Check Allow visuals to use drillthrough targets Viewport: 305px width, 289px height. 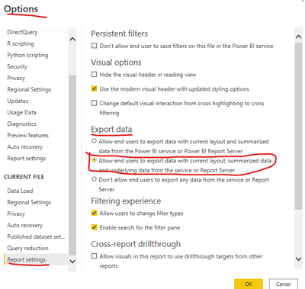click(x=94, y=256)
